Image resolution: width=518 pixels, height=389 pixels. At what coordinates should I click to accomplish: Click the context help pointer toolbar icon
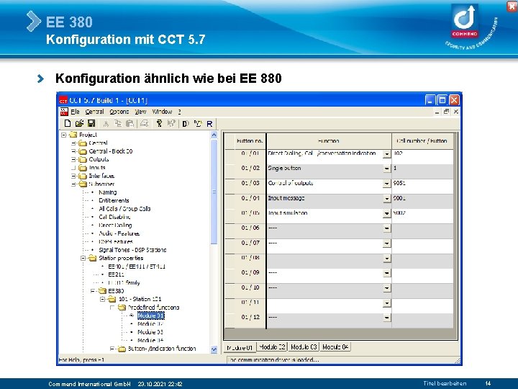(x=171, y=123)
